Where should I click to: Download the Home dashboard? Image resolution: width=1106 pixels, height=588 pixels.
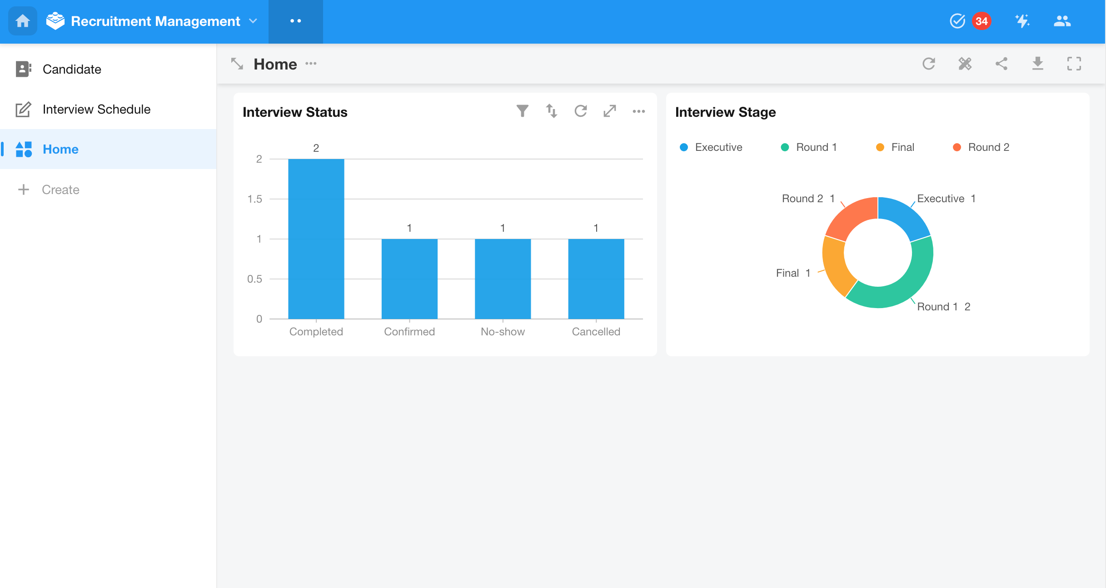pos(1038,64)
